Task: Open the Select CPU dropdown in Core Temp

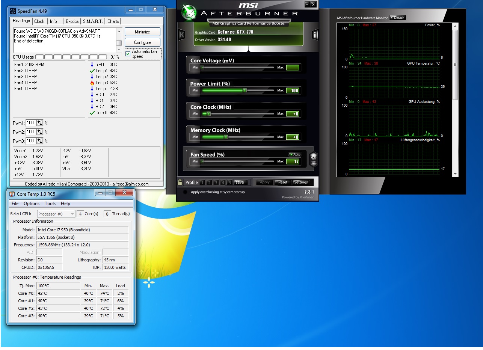Action: coord(56,214)
